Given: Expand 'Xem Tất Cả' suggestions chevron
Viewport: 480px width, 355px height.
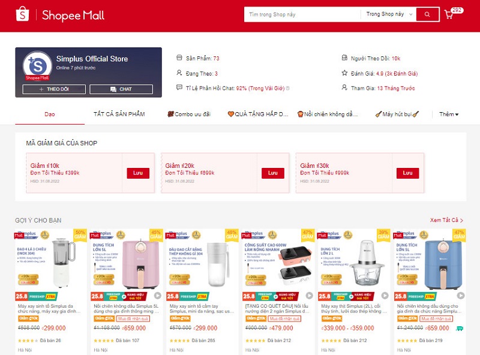Looking at the screenshot, I should [461, 220].
